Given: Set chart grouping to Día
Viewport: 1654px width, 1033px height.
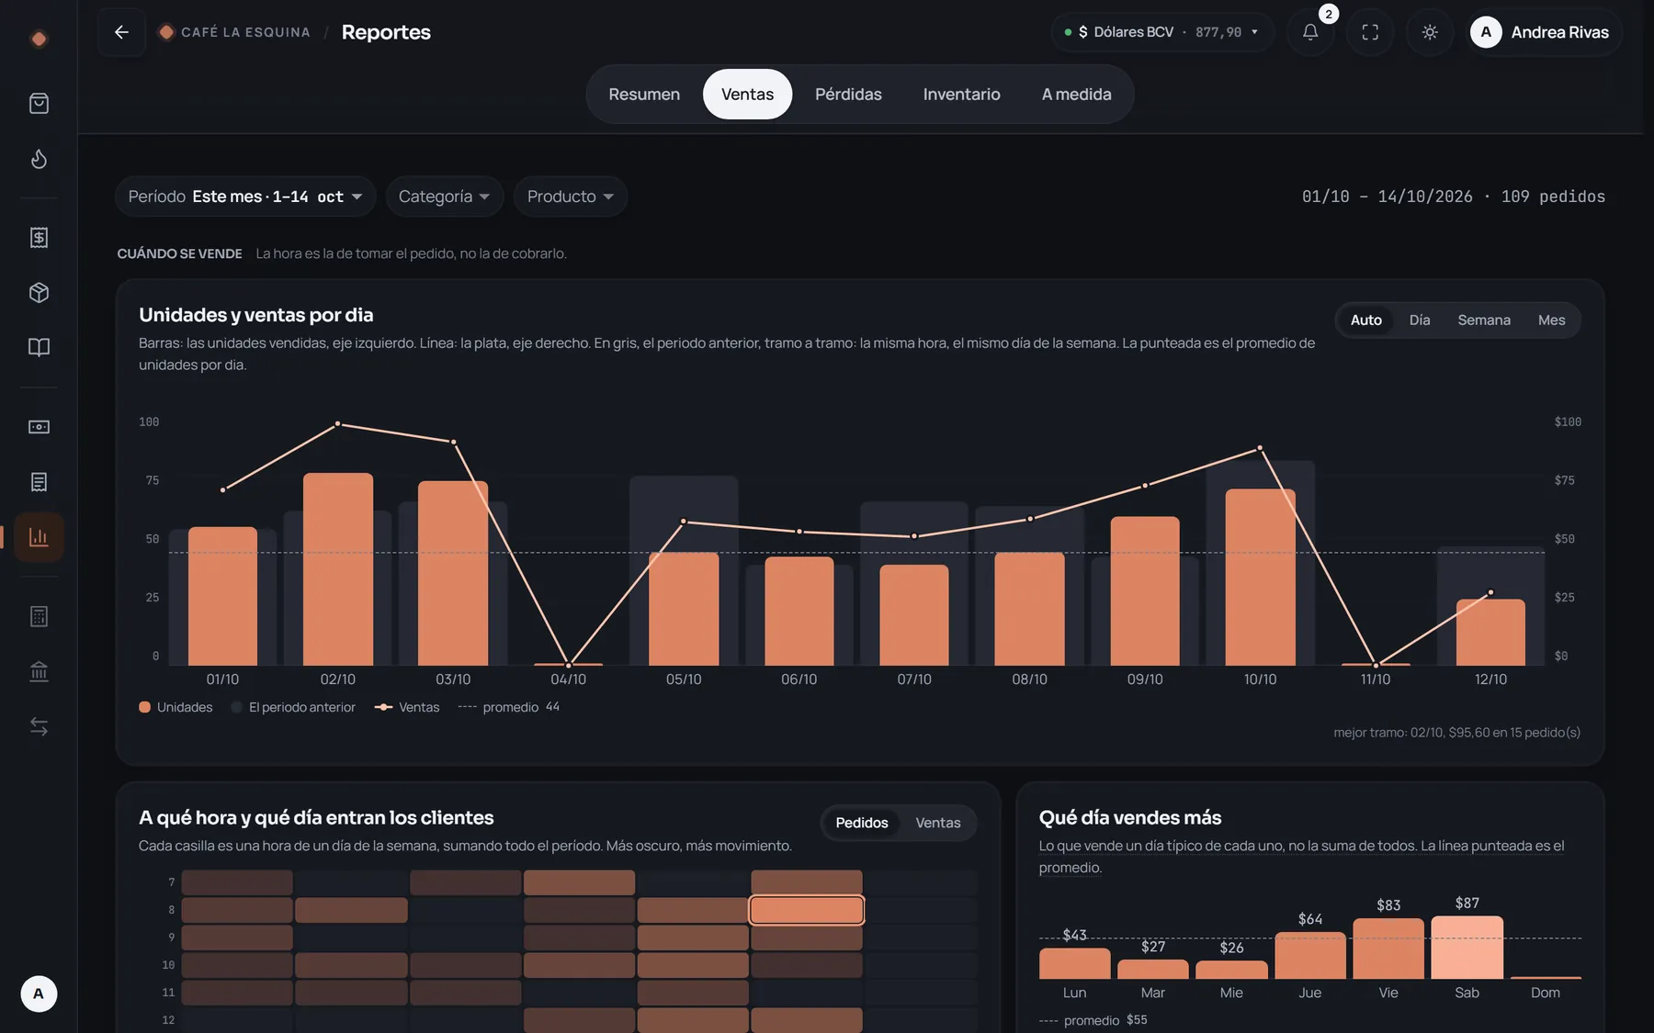Looking at the screenshot, I should point(1420,320).
